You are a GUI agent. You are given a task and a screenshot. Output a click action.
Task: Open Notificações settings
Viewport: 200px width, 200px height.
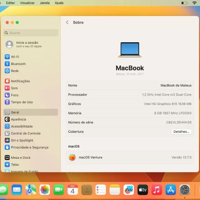pos(17,81)
